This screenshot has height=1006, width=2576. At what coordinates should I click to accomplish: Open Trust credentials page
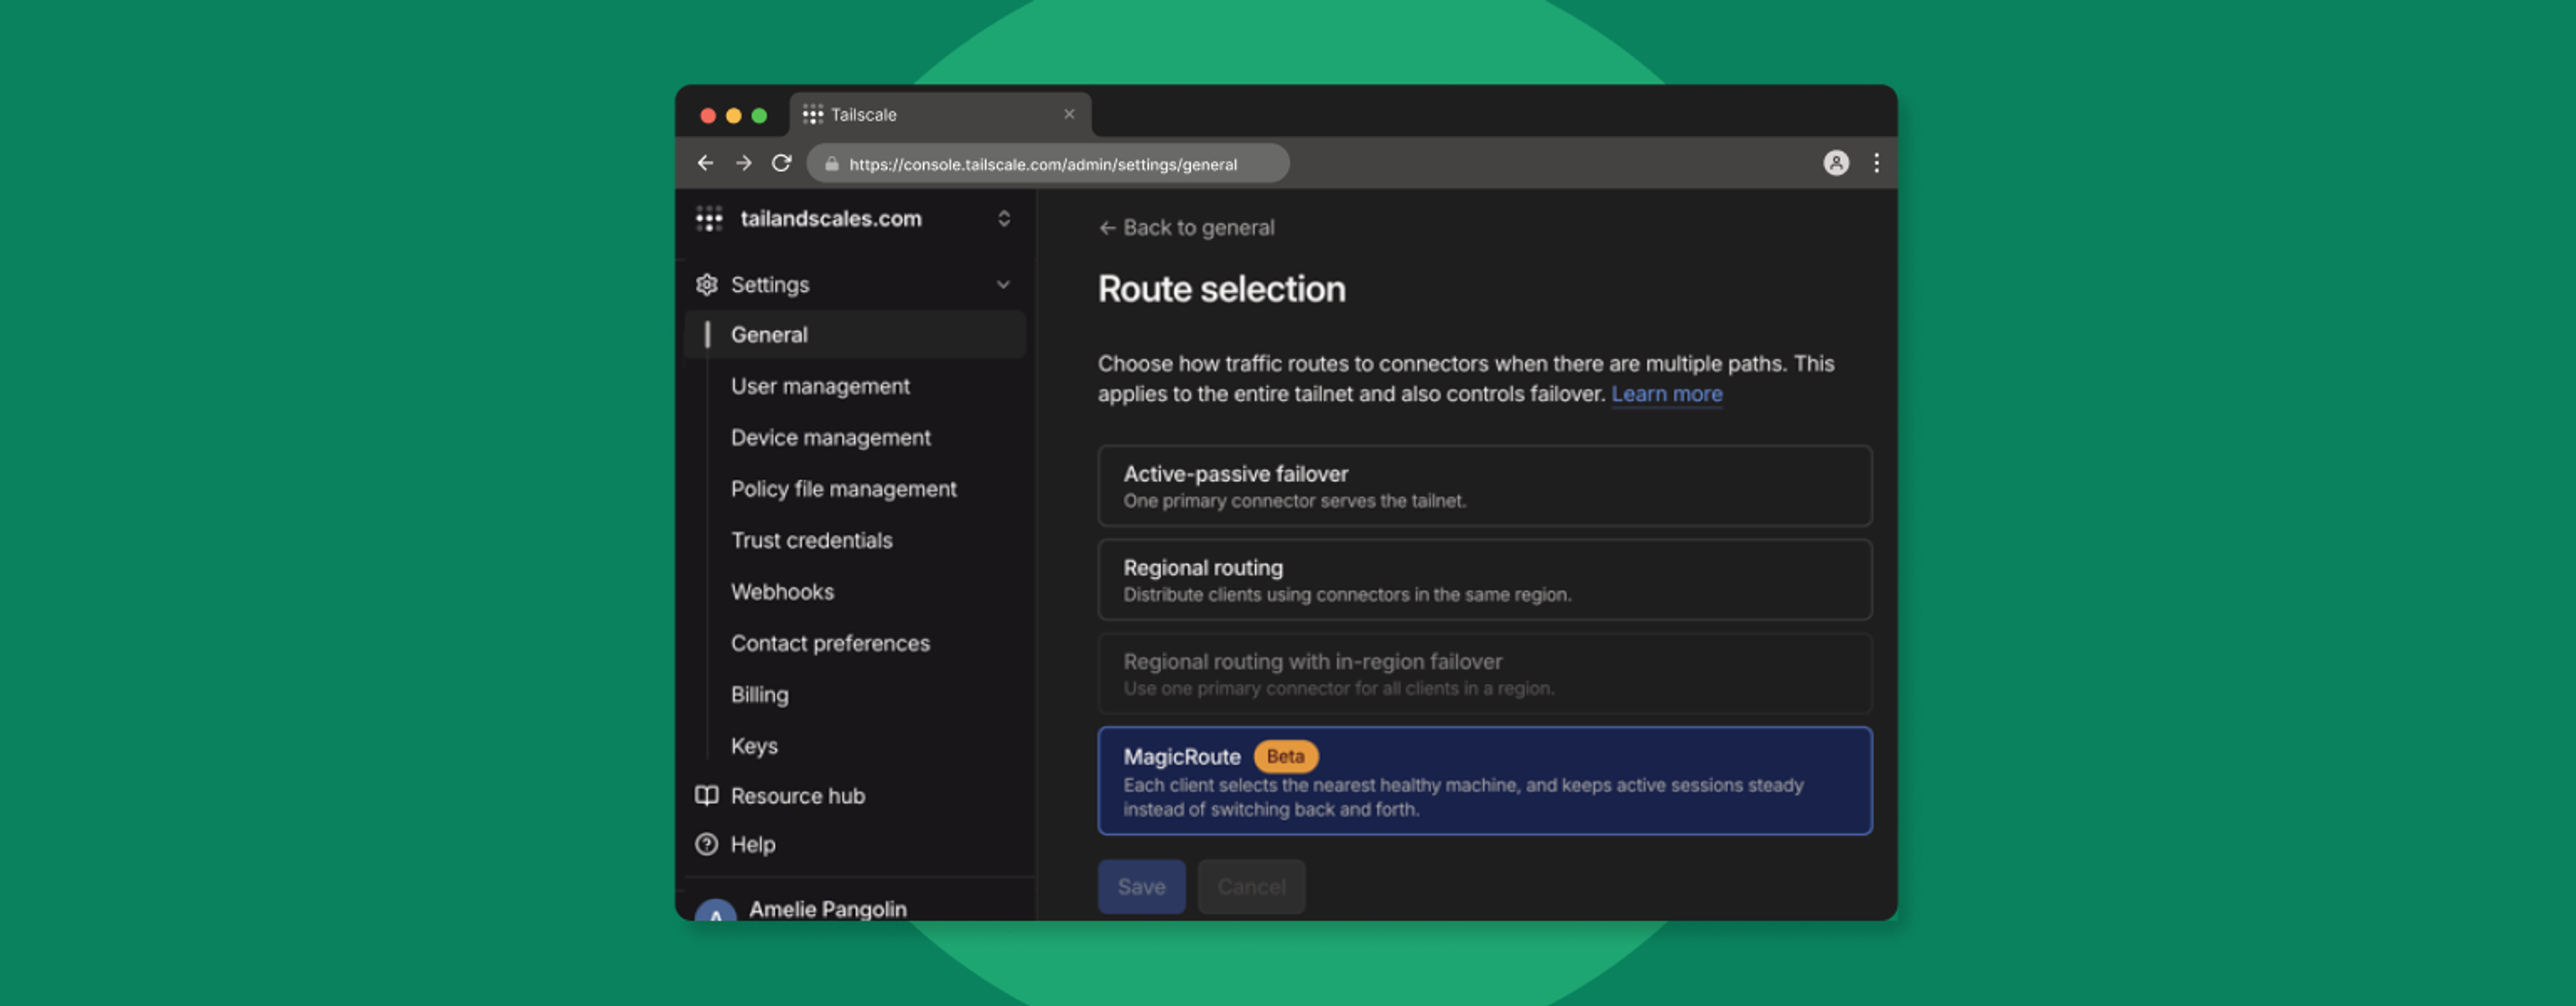click(x=811, y=541)
